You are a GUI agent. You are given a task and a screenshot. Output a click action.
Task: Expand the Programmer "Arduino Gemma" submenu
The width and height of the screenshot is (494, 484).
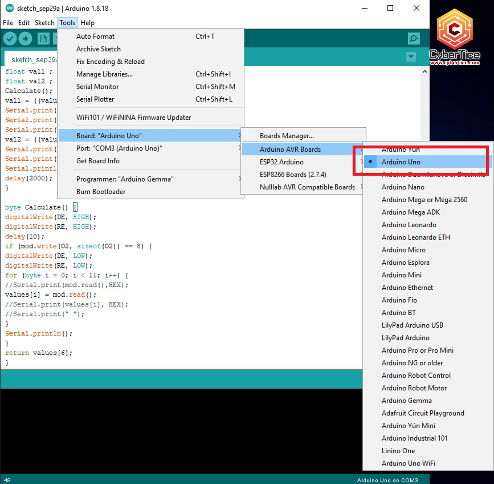coord(124,179)
